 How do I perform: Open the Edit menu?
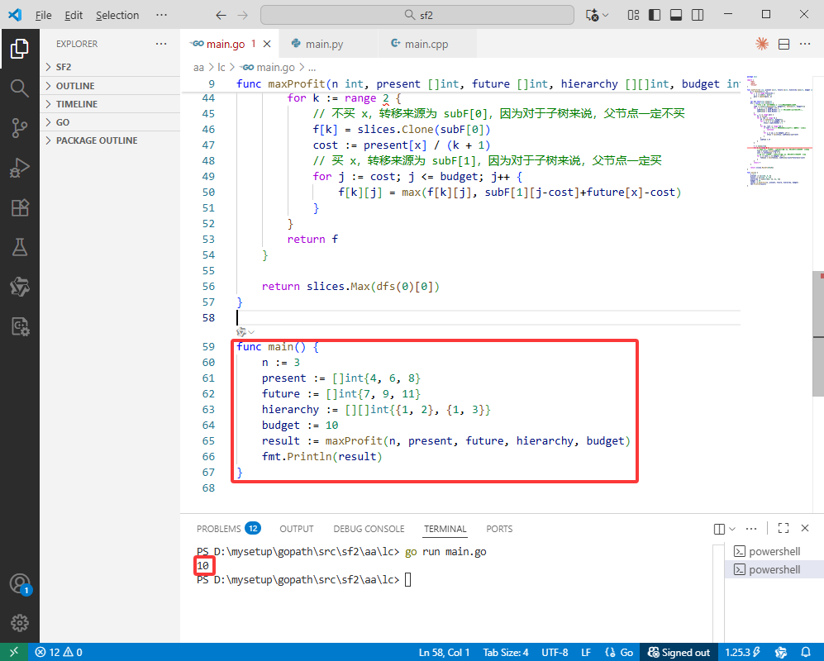(74, 15)
